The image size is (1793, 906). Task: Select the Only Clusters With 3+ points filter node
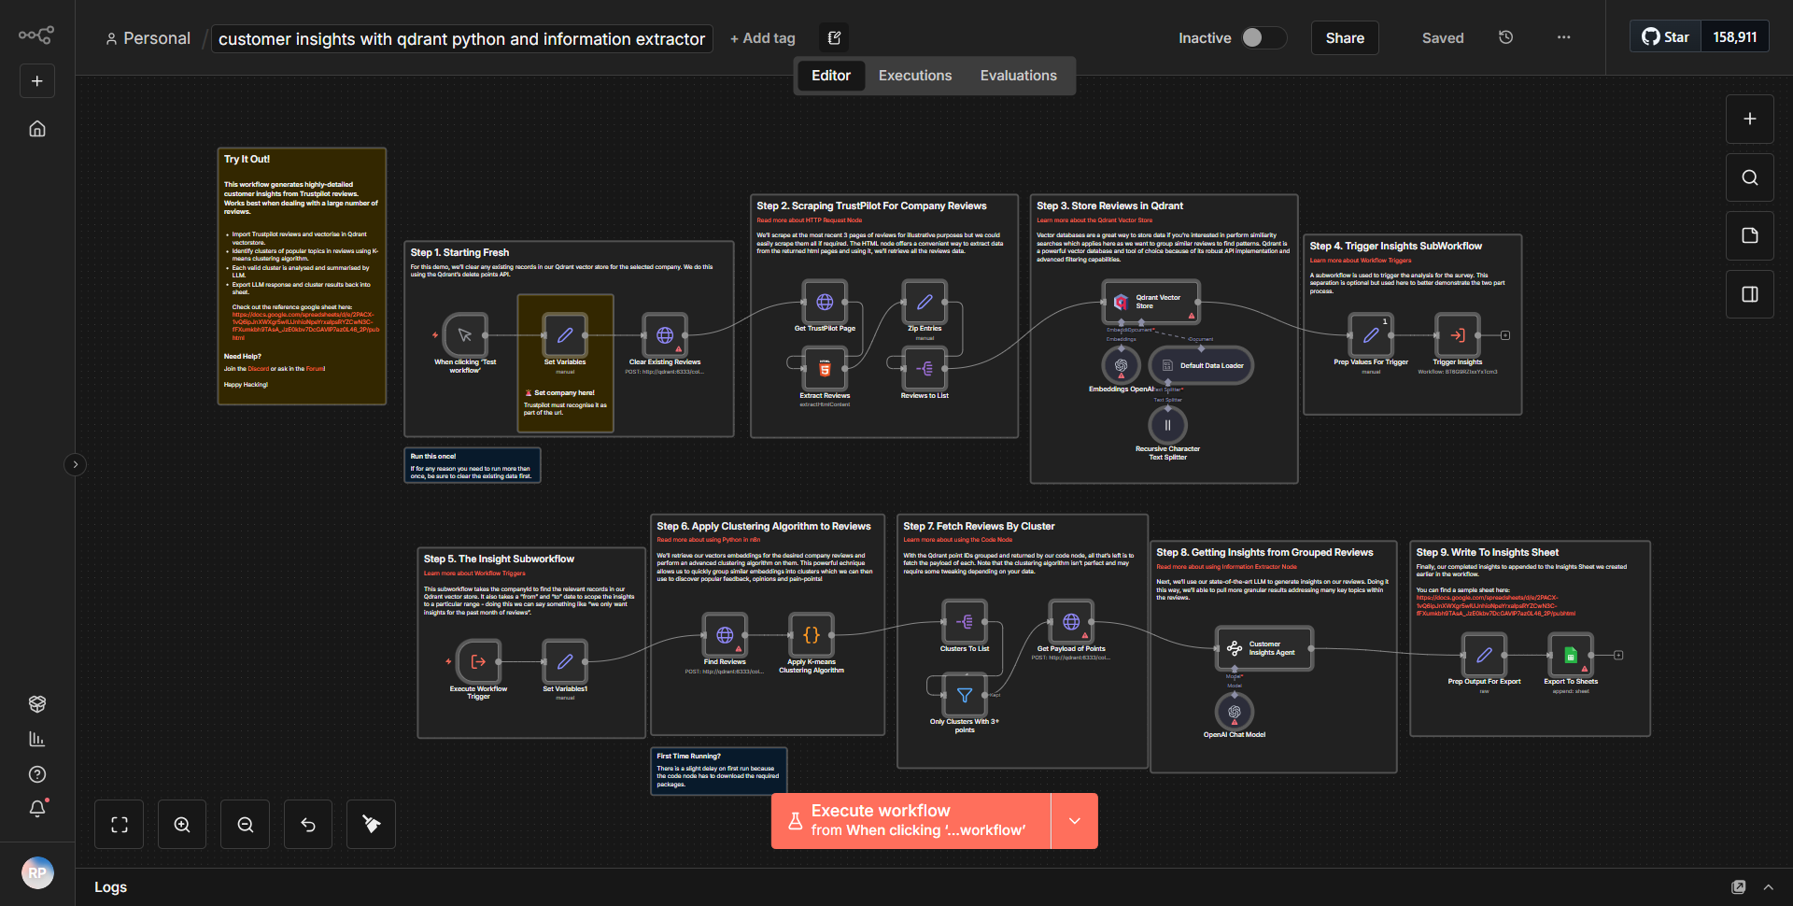(x=965, y=695)
